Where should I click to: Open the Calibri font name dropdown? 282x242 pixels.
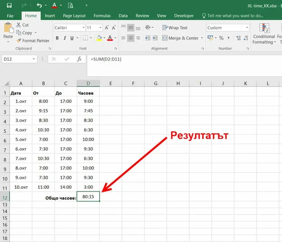click(x=84, y=28)
